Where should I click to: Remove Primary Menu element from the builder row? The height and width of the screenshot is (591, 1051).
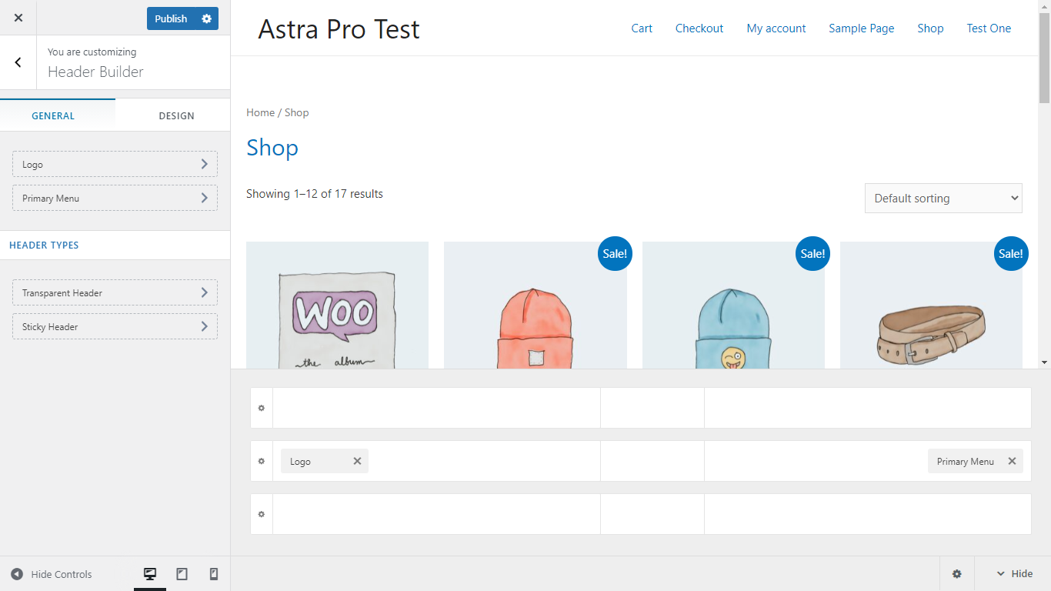pyautogui.click(x=1012, y=461)
